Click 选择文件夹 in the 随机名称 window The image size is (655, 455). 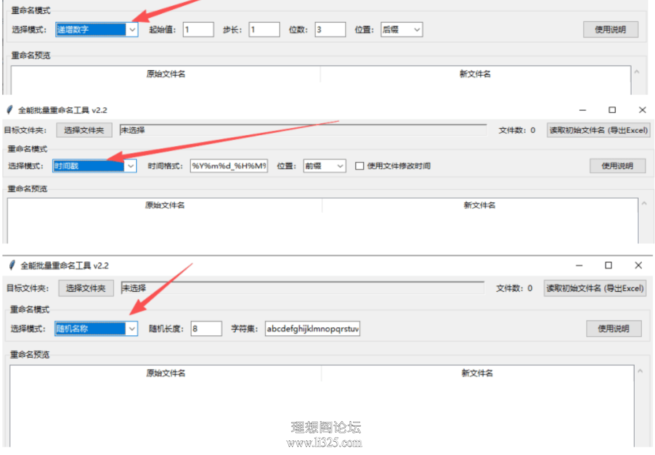pos(86,288)
